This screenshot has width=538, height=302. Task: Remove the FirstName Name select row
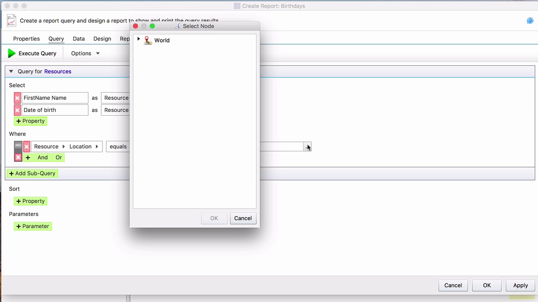coord(17,98)
